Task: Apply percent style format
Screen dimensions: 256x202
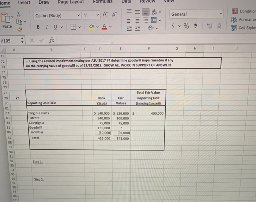Action: tap(186, 26)
